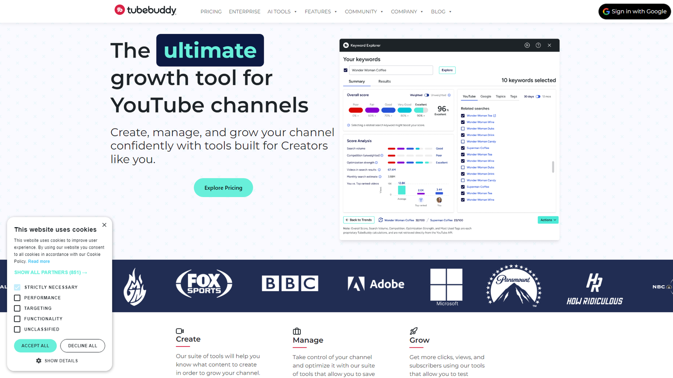
Task: Click the How Ridiculous logo
Action: click(x=594, y=289)
